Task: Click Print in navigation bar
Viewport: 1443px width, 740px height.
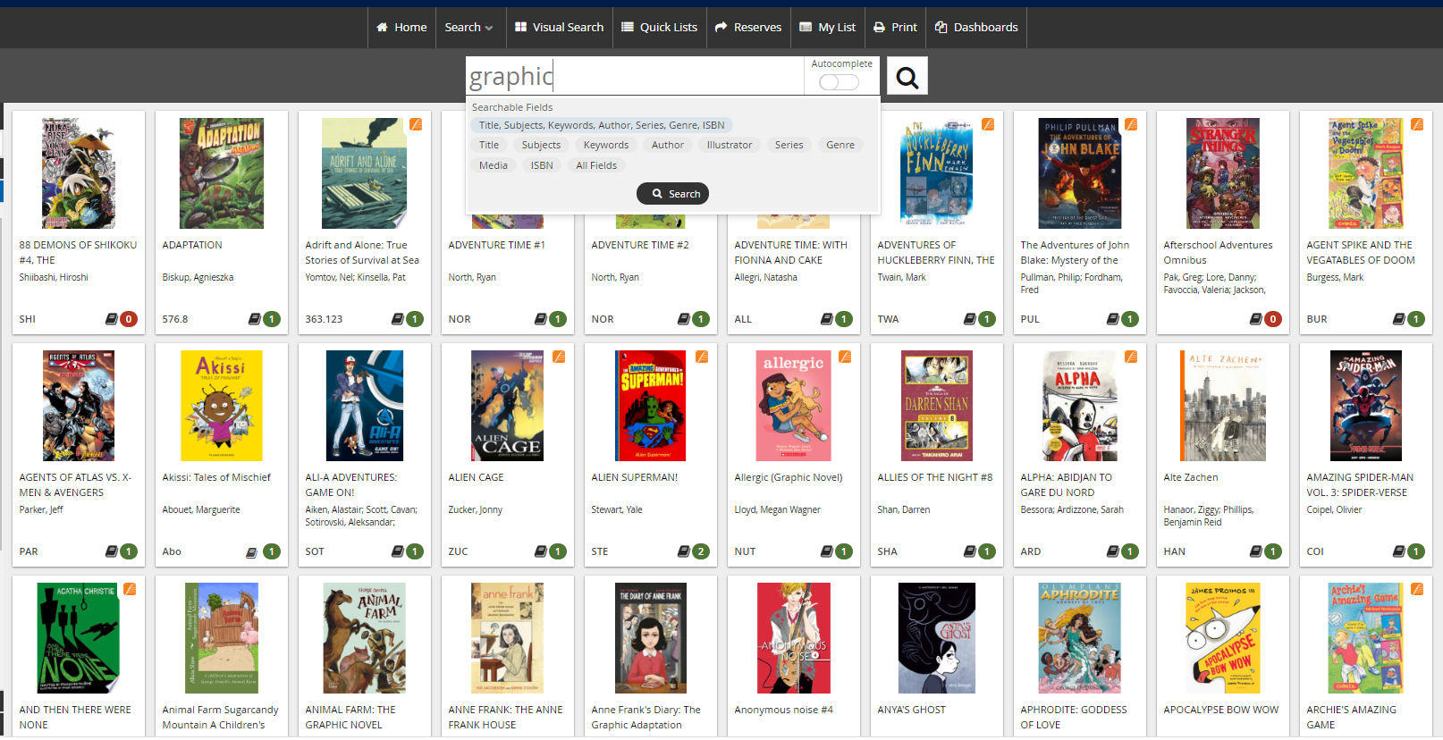Action: pos(896,28)
